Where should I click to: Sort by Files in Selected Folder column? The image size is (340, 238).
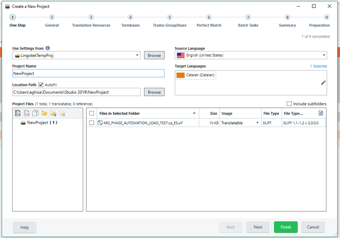click(148, 113)
